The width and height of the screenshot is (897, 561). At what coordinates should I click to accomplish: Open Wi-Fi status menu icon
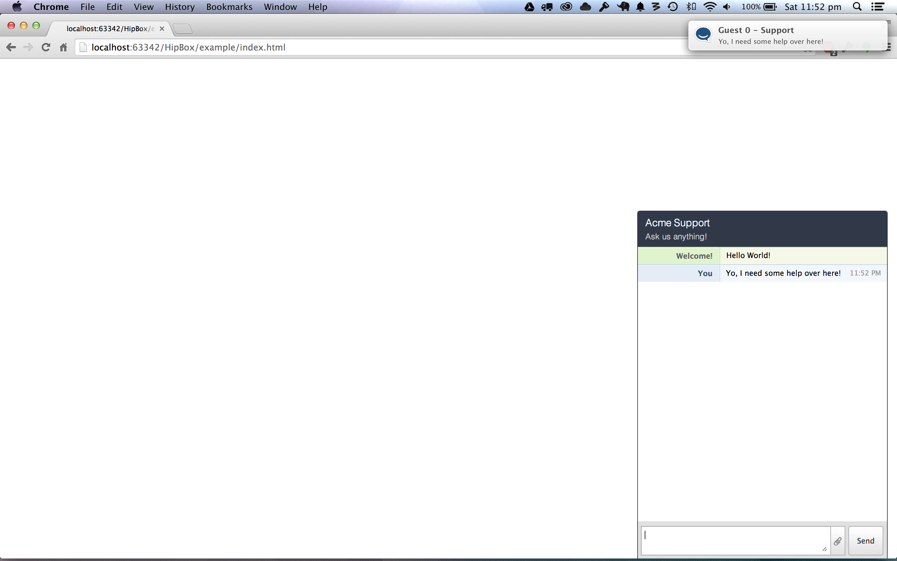coord(710,7)
